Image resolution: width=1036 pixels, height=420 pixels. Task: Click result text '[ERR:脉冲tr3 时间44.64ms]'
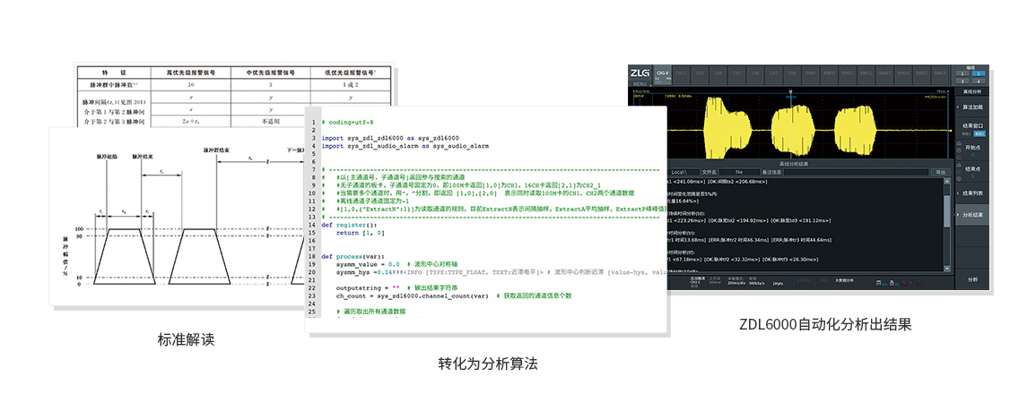tap(802, 240)
